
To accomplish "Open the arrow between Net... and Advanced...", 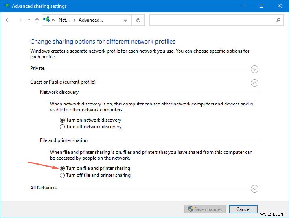I will 75,20.
